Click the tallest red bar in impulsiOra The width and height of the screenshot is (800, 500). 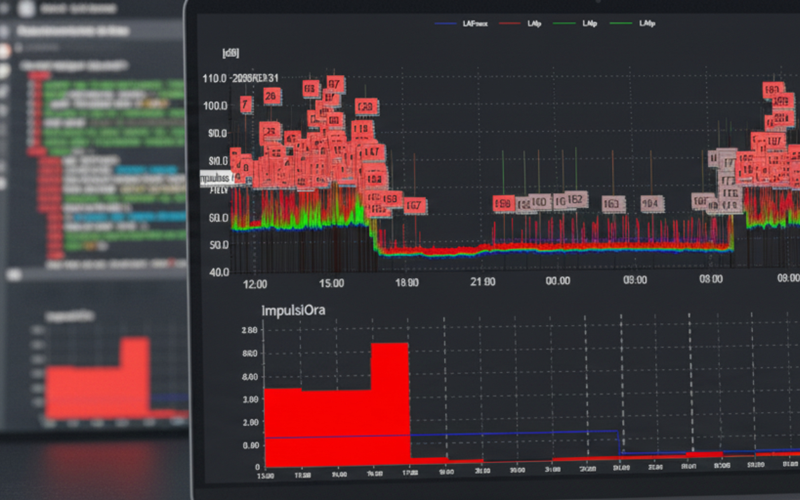(390, 400)
